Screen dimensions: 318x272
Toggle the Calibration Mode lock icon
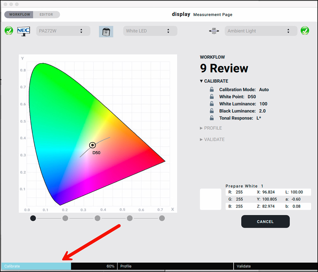(211, 89)
